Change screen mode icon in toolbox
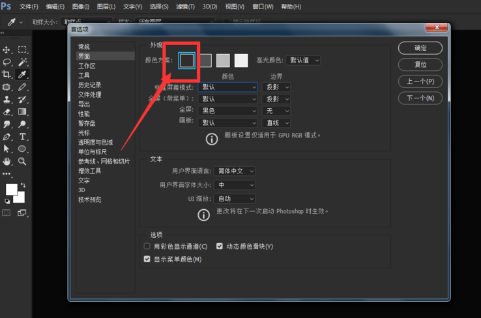481x318 pixels. click(22, 212)
